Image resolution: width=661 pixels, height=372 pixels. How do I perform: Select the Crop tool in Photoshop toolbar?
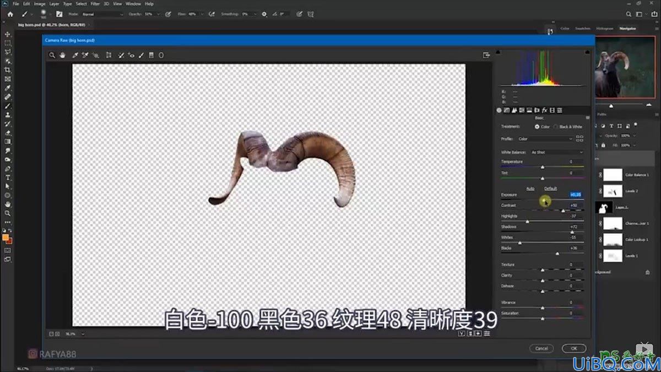pos(8,70)
